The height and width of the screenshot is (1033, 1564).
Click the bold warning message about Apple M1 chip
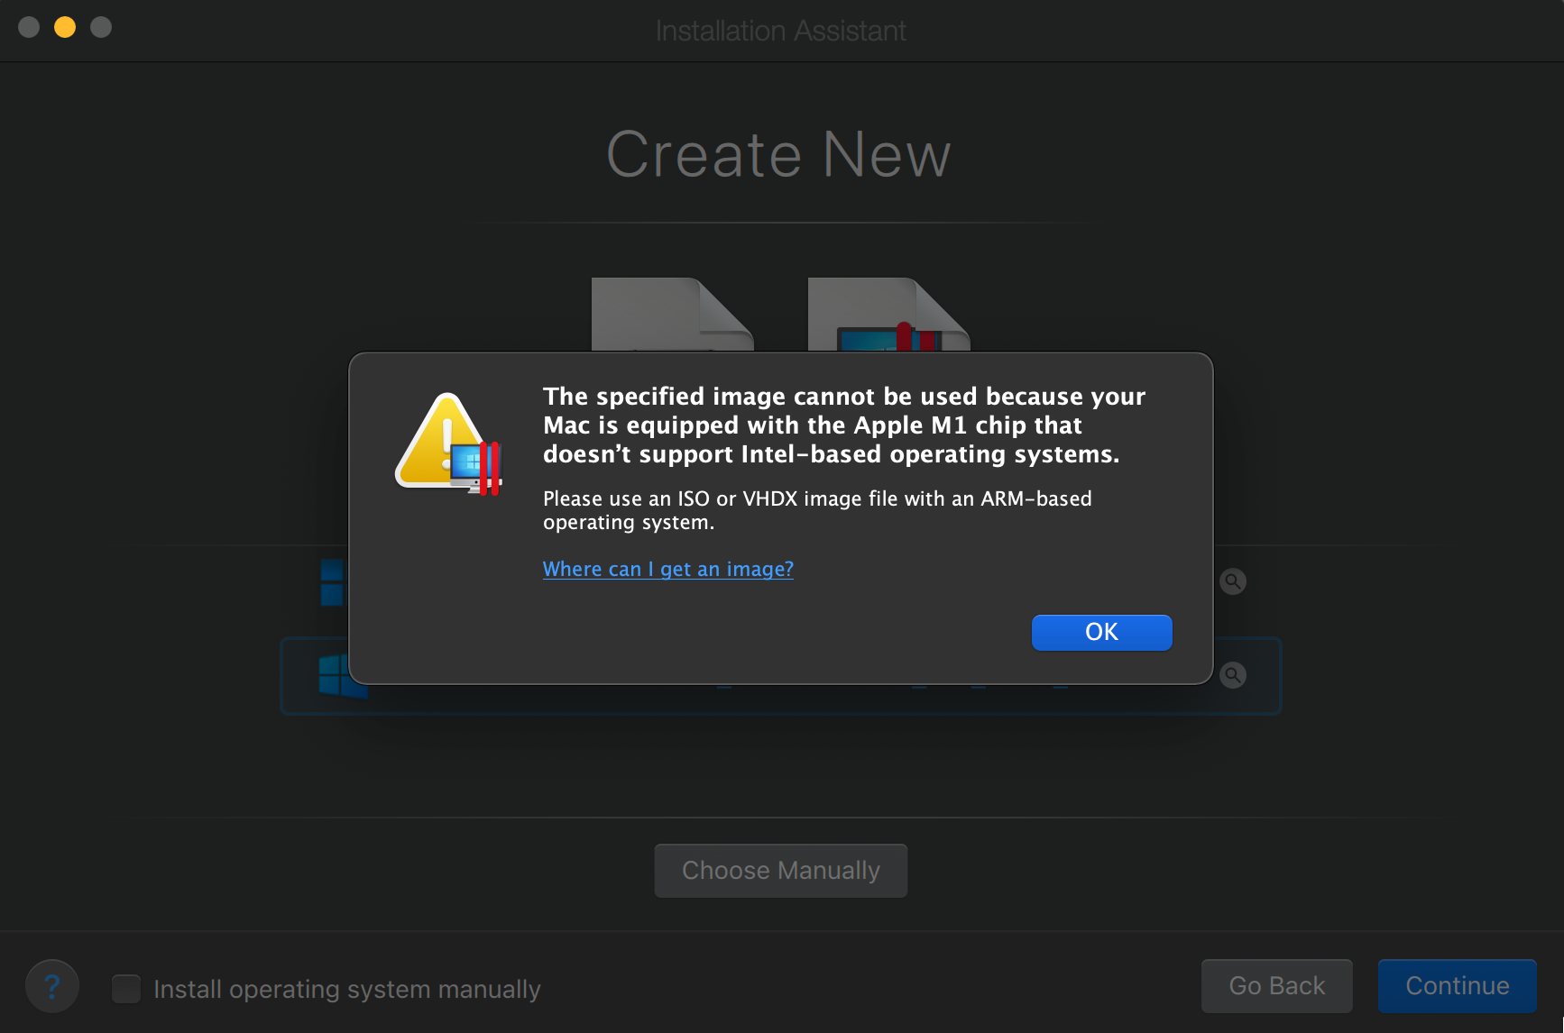click(x=844, y=425)
